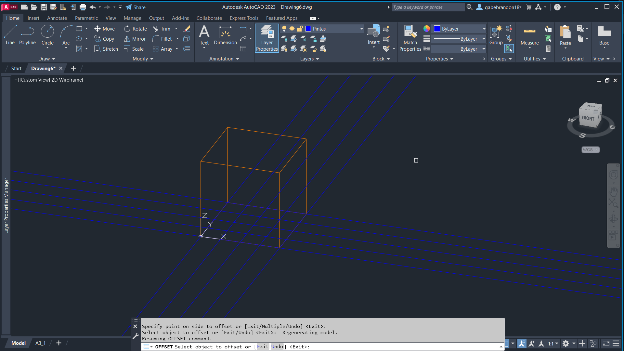The image size is (624, 351).
Task: Expand the Modify panel
Action: [143, 59]
